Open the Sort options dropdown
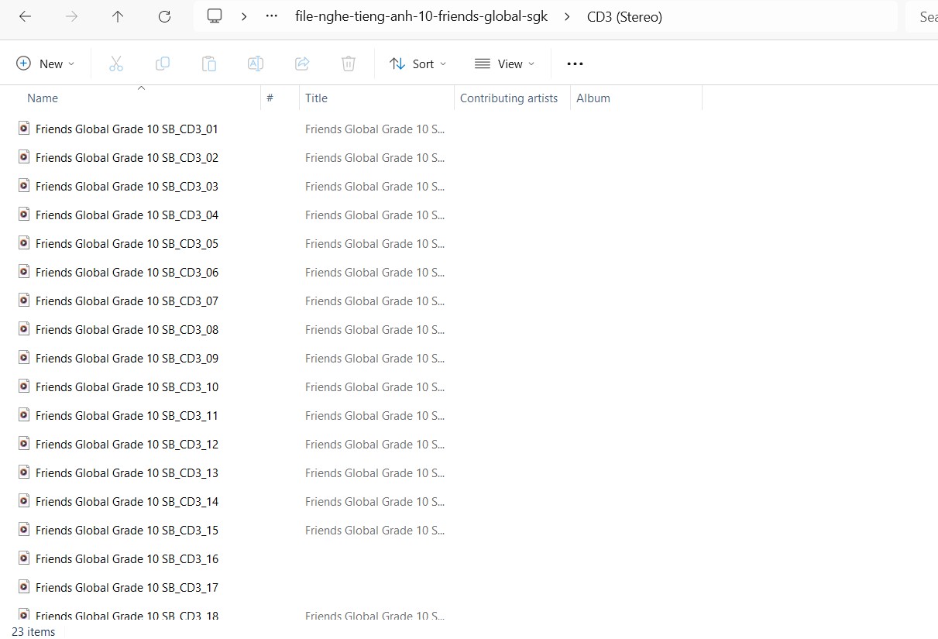The width and height of the screenshot is (938, 639). (x=417, y=64)
